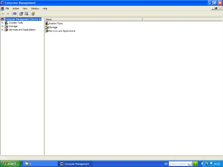Expand Storage in the tree
Screen dimensions: 223x167
tap(2, 26)
